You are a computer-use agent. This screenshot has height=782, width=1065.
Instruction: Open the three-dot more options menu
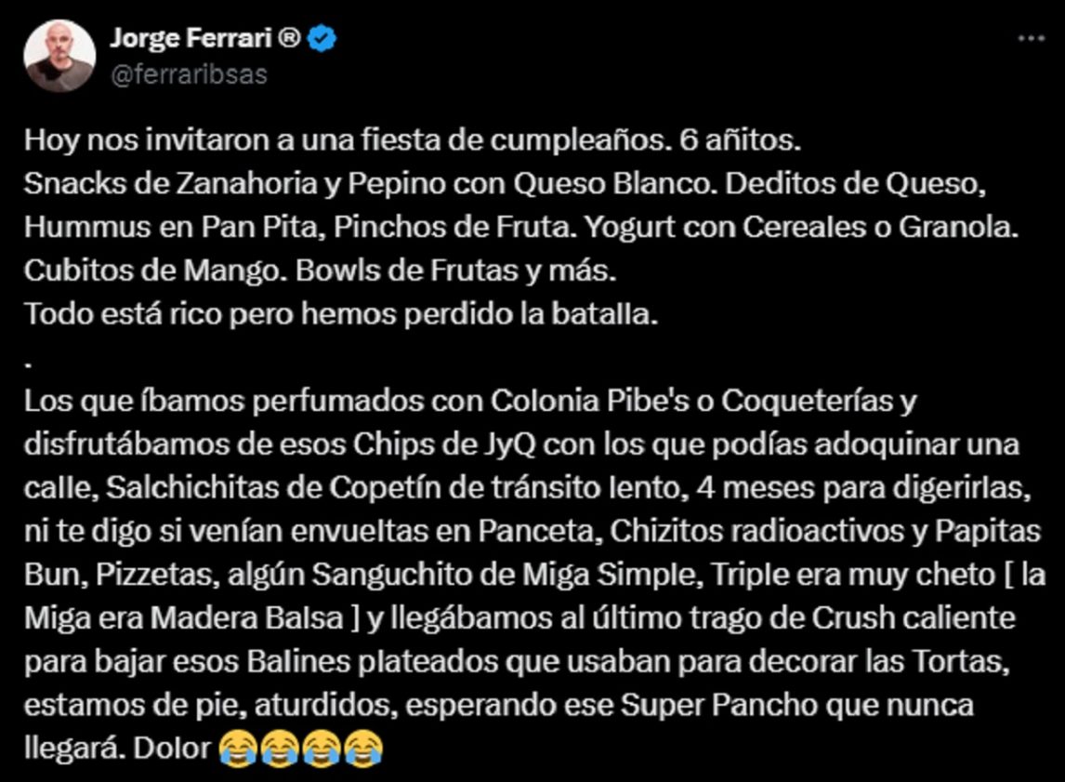click(1031, 39)
